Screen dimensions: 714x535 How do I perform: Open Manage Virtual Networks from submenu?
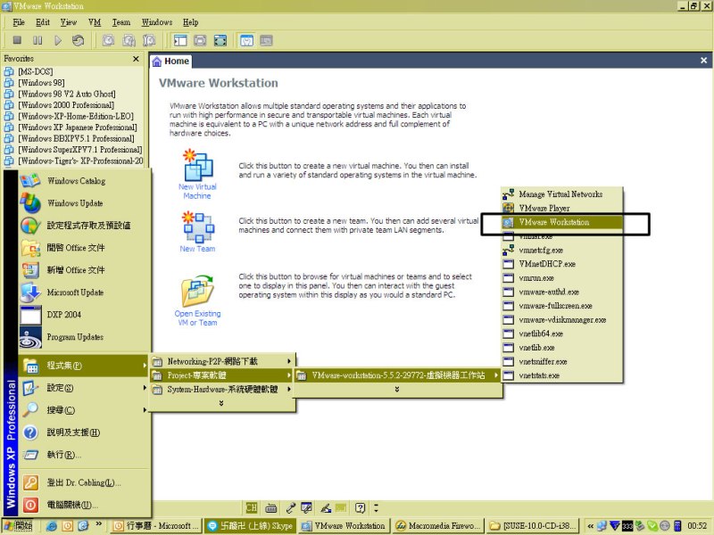tap(562, 194)
